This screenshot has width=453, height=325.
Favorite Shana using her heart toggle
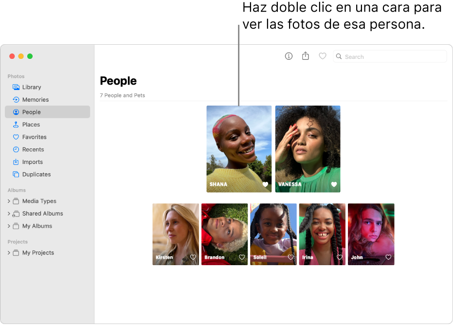[x=264, y=184]
